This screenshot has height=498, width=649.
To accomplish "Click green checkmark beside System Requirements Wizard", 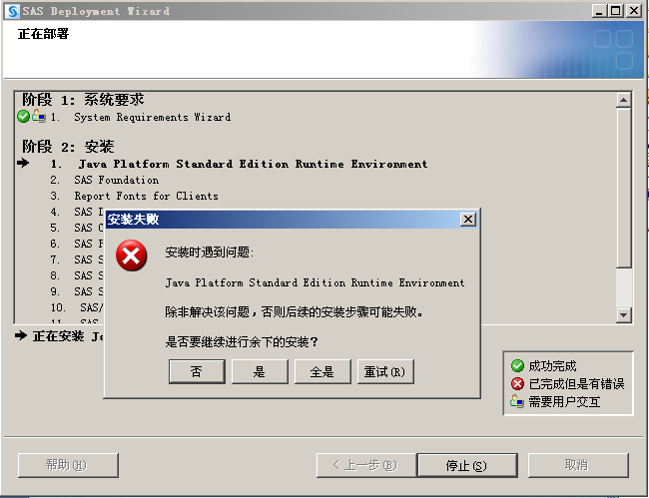I will click(x=23, y=116).
